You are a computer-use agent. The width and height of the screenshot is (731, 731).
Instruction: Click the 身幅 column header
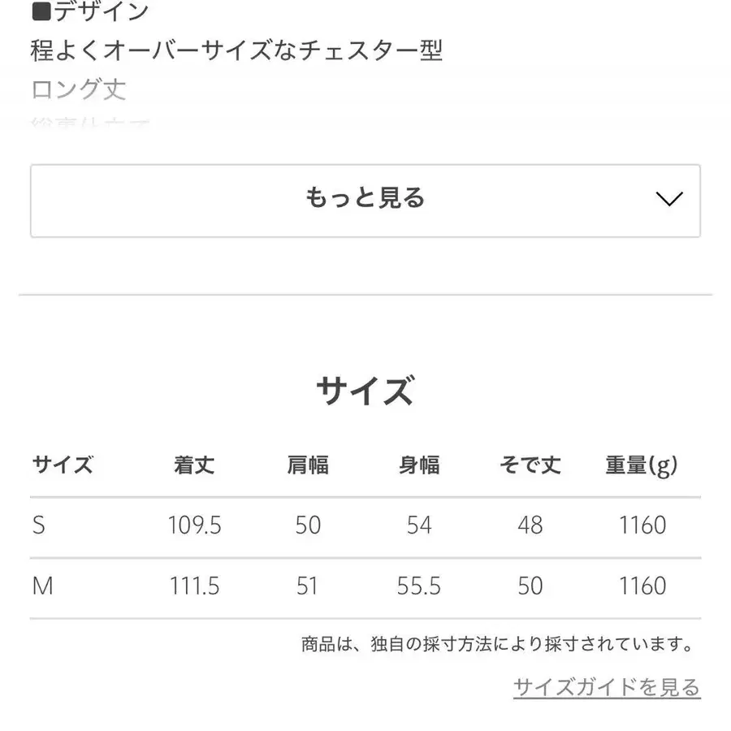coord(420,465)
